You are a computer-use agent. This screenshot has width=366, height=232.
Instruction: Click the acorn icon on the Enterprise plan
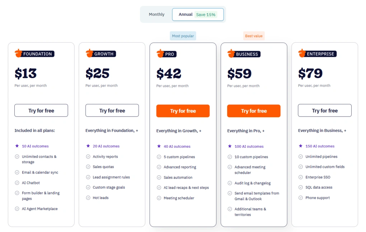[302, 53]
